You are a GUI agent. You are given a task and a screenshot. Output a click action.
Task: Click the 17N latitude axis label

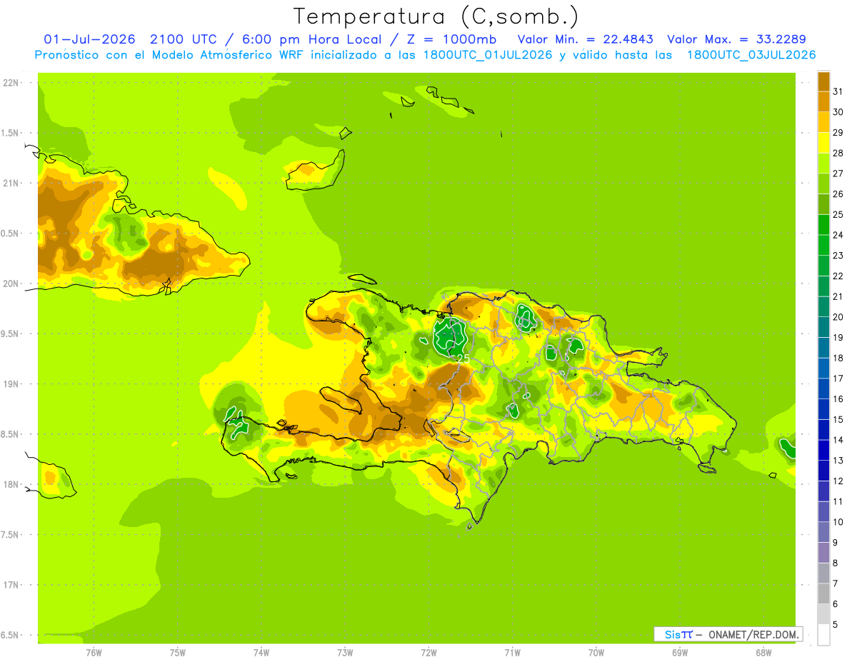(11, 585)
